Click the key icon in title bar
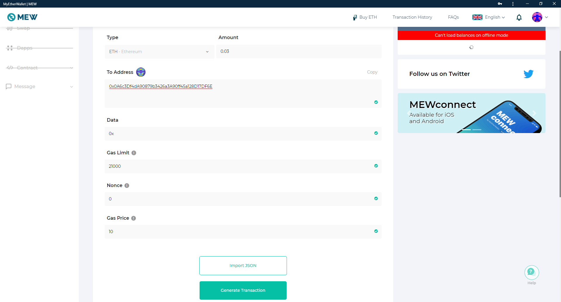Screen dimensions: 561x302 [x=500, y=4]
